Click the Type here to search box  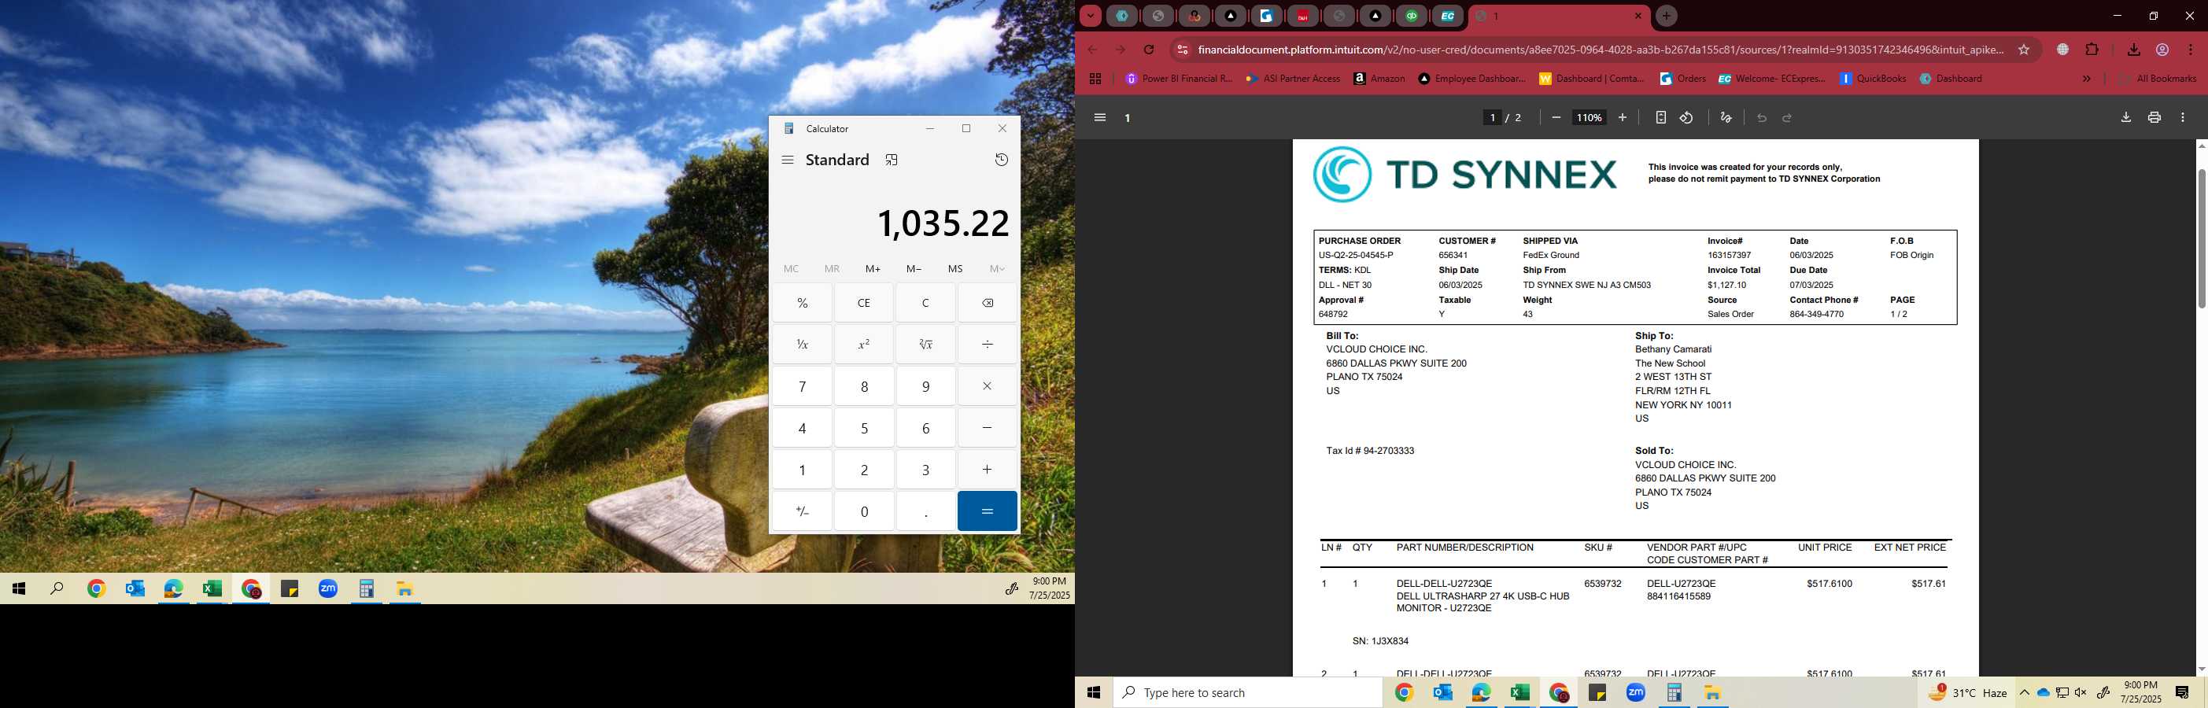[x=1247, y=692]
